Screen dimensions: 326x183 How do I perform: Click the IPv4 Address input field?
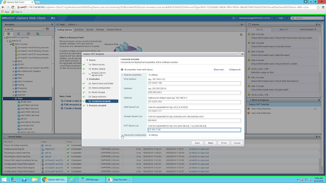point(194,83)
